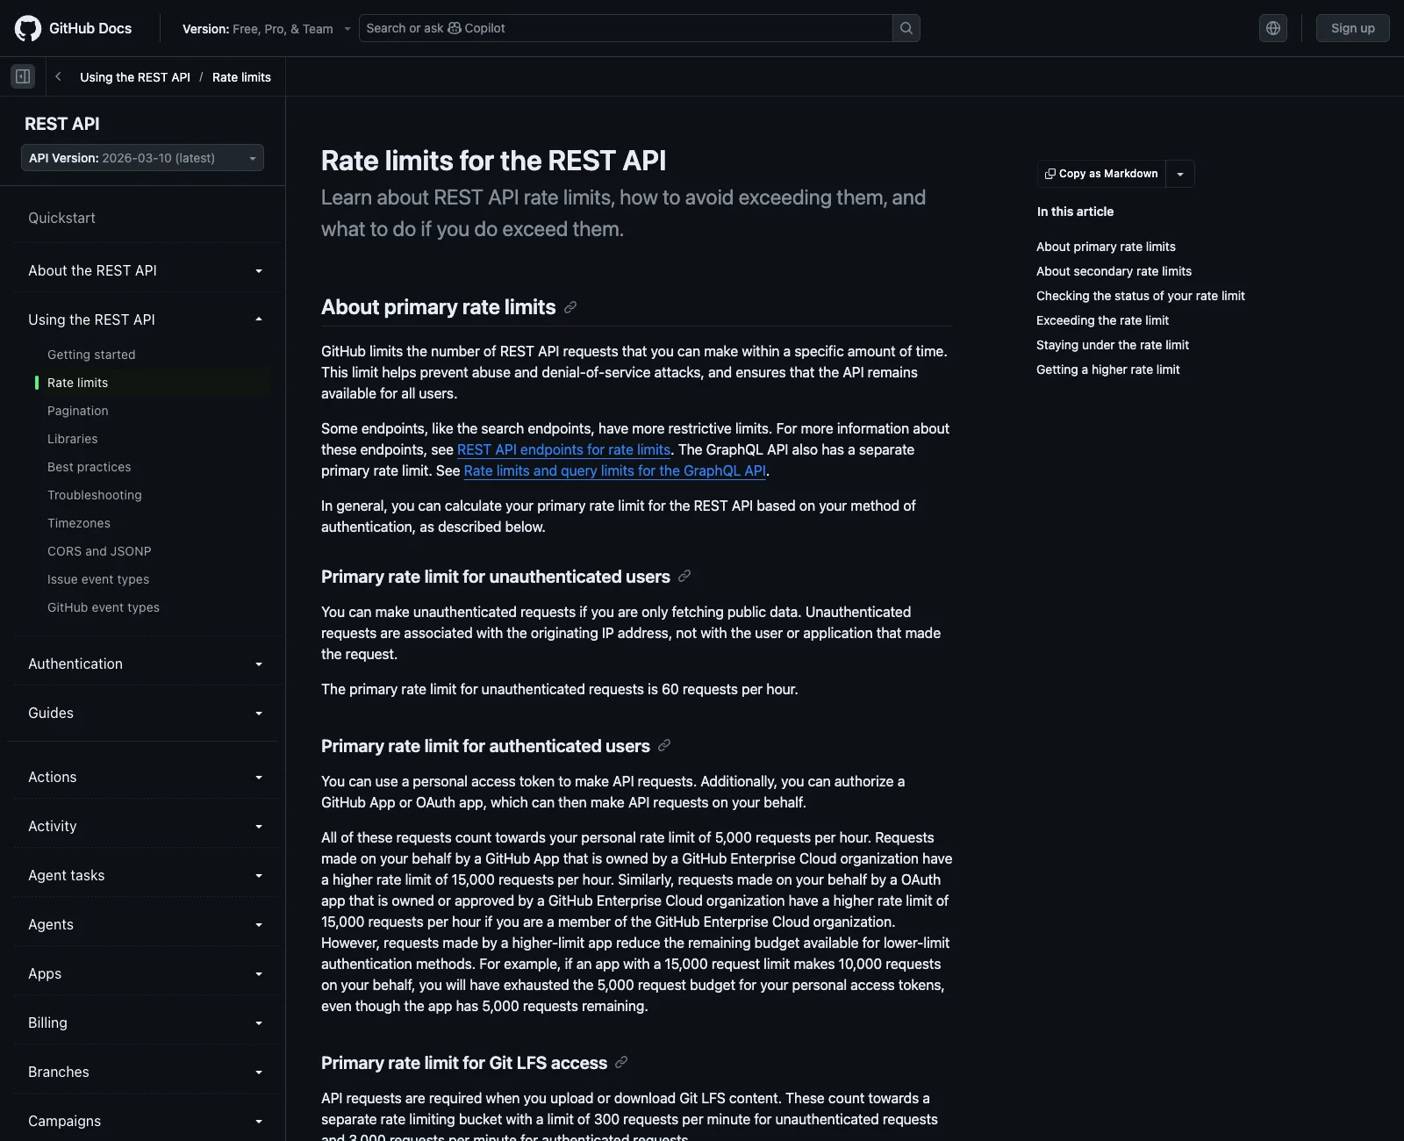Open REST API endpoints for rate limits link

click(x=563, y=449)
